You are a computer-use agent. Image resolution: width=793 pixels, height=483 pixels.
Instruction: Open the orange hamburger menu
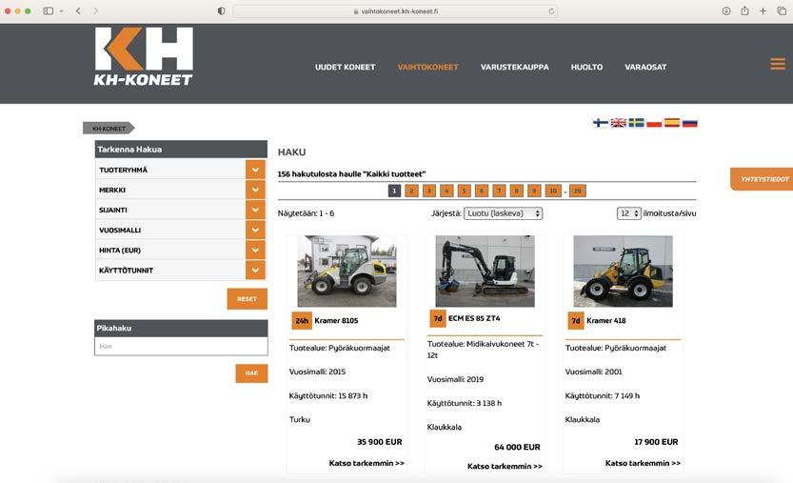778,64
